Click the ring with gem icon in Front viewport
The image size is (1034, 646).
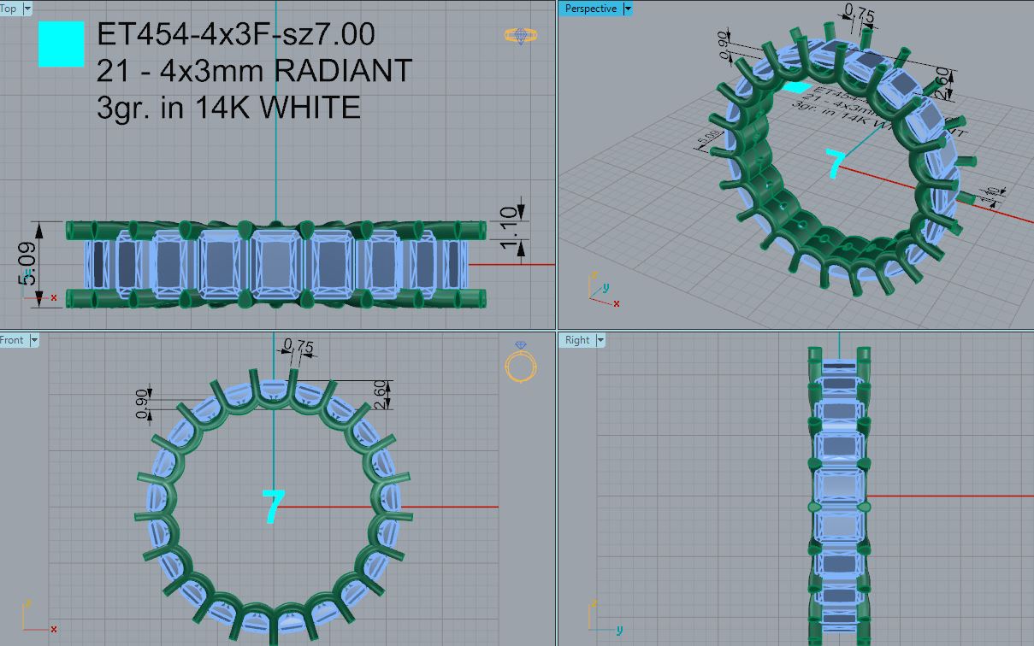pos(521,361)
